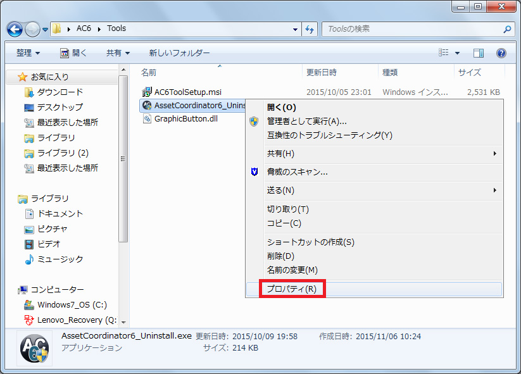Choose 名前の変更(M) in the context menu

375,270
